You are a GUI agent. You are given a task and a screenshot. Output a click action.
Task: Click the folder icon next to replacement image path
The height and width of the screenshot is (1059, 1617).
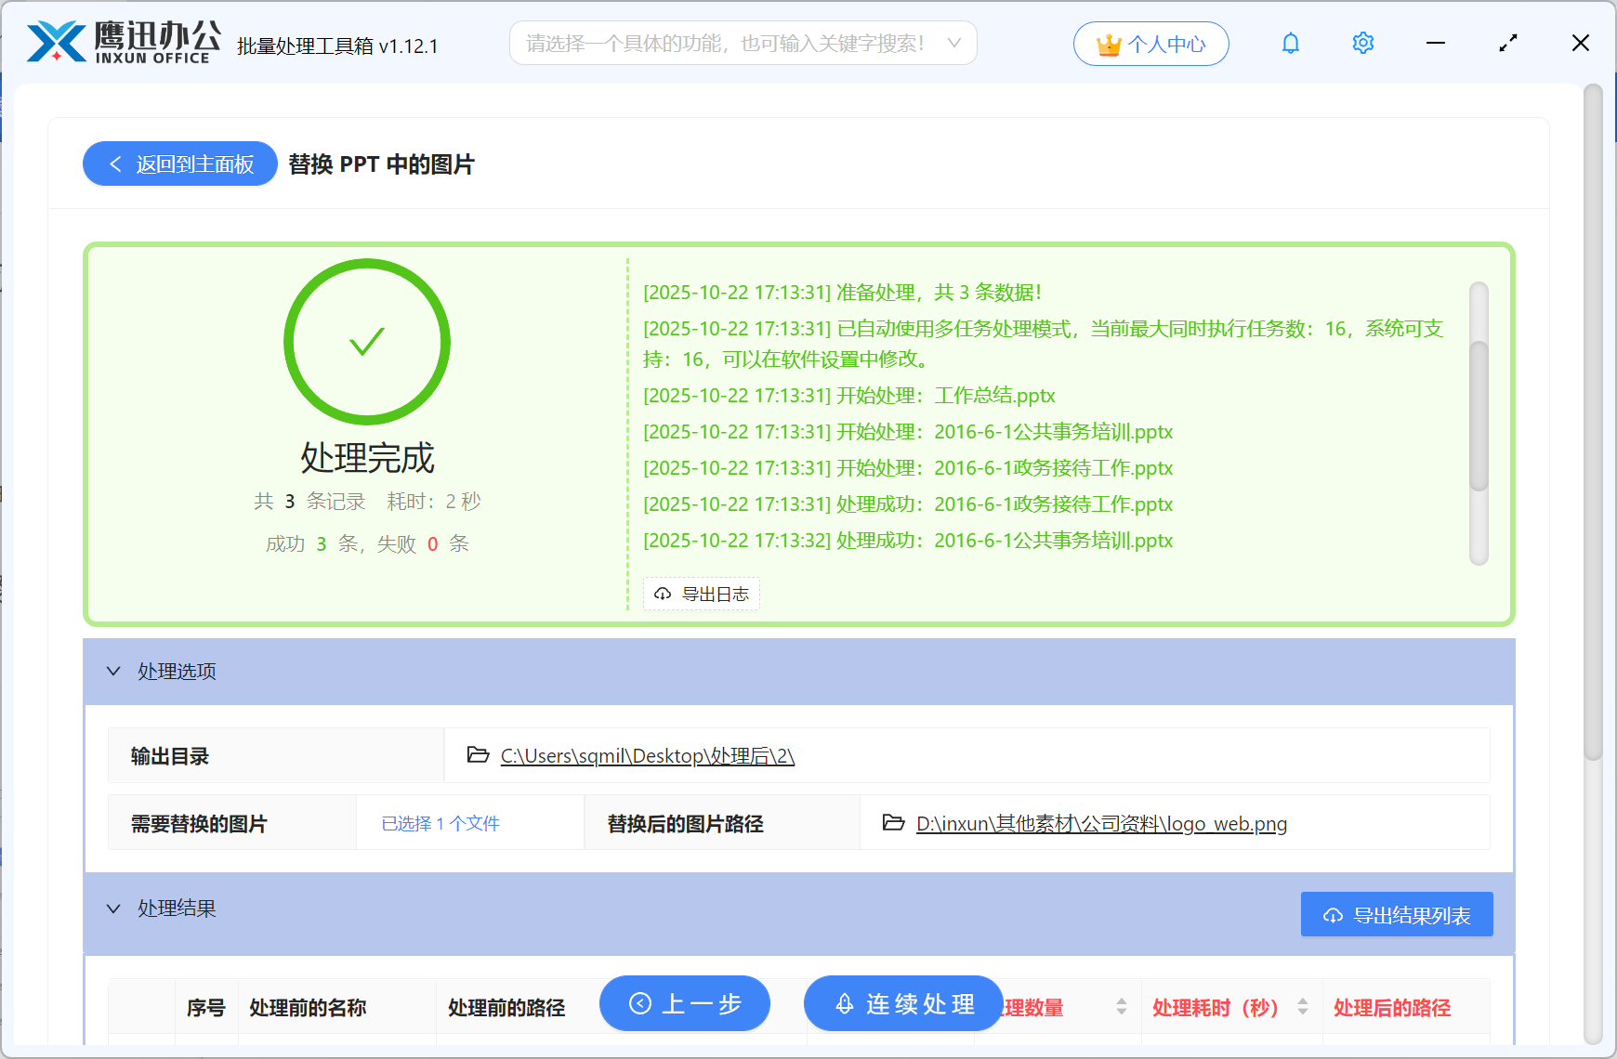click(x=893, y=823)
